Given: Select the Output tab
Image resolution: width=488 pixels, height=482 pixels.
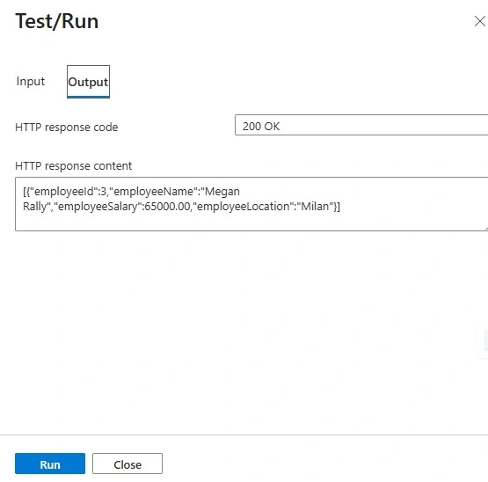Looking at the screenshot, I should click(88, 82).
